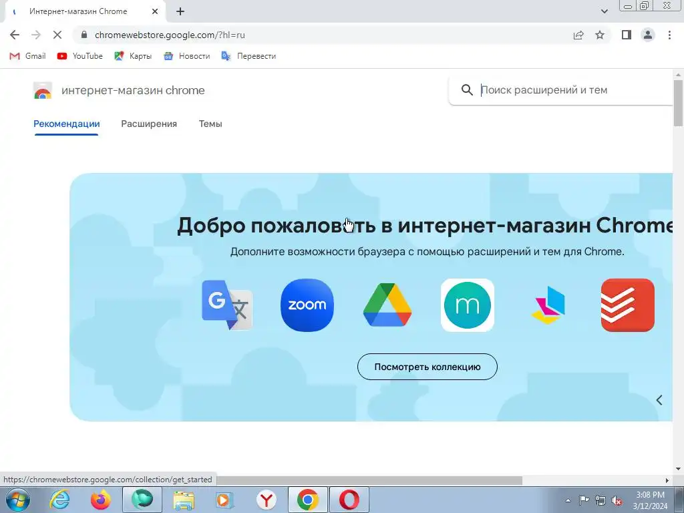Image resolution: width=684 pixels, height=513 pixels.
Task: Click the horizontal scrollbar right arrow
Action: coord(667,480)
